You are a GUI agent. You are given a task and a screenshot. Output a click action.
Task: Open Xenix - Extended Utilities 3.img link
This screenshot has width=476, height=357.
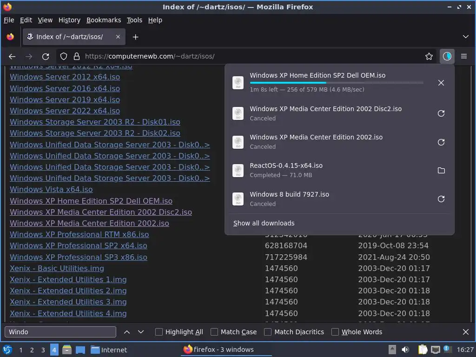[x=68, y=302]
